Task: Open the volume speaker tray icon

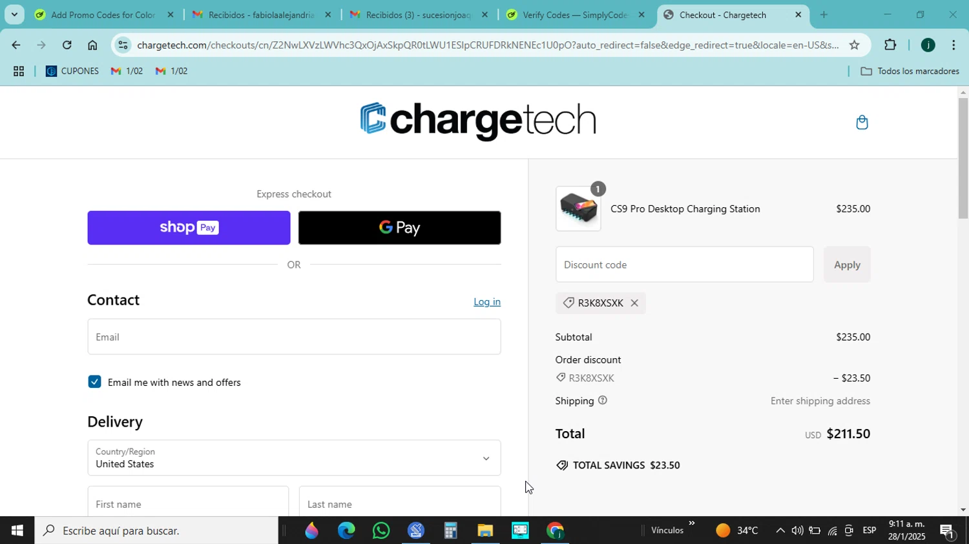Action: point(797,530)
